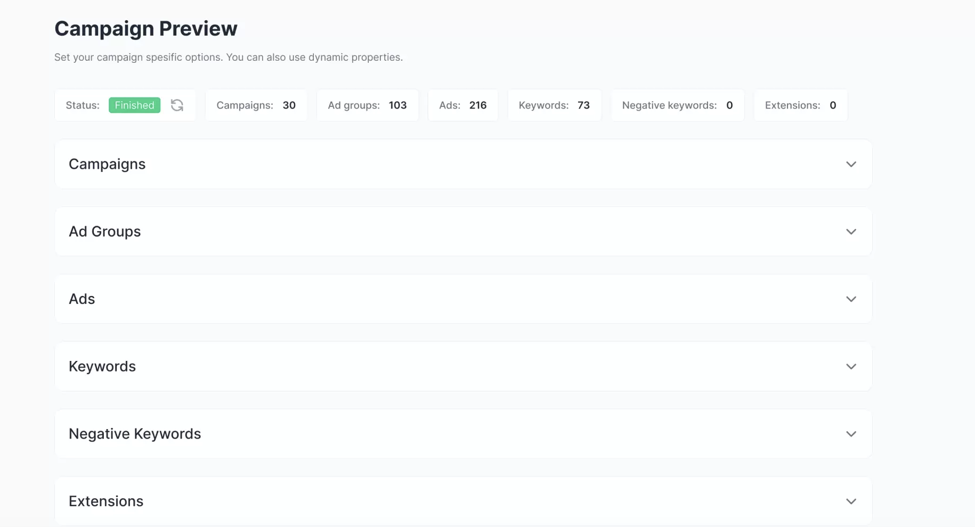This screenshot has height=527, width=975.
Task: Click the Ads count of 216
Action: (478, 105)
